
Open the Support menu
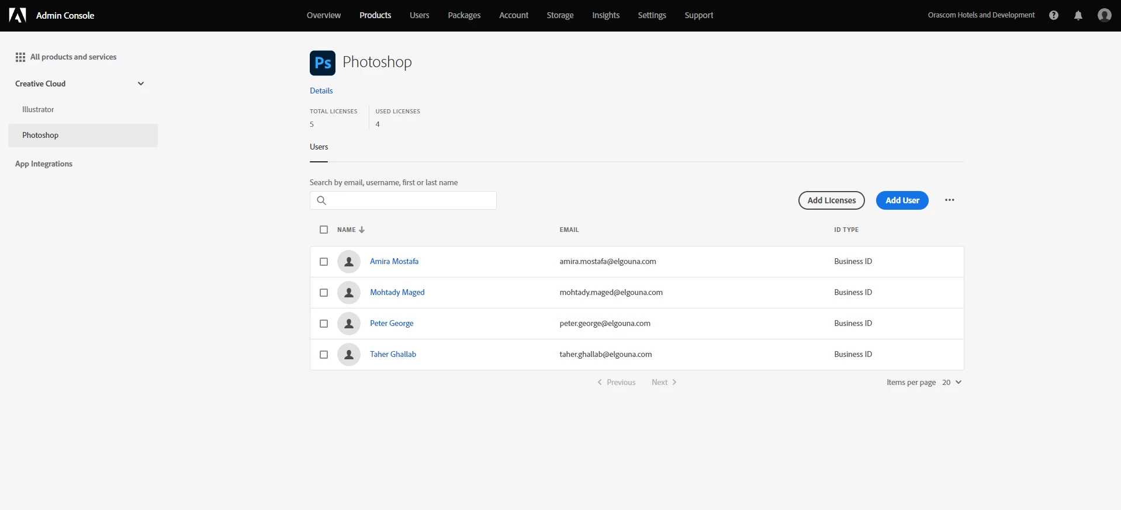(x=699, y=15)
